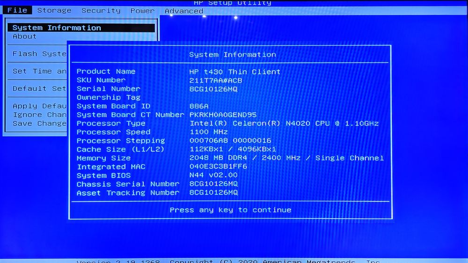
Task: Open the File menu
Action: (17, 10)
